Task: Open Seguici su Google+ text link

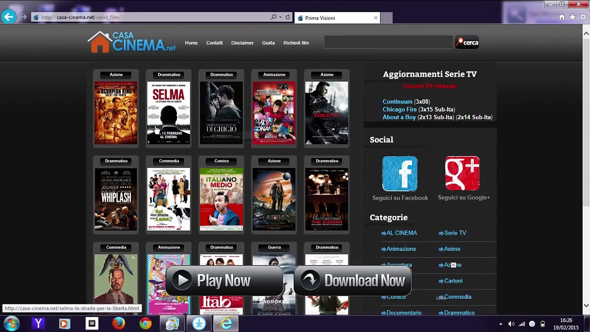Action: pos(464,197)
